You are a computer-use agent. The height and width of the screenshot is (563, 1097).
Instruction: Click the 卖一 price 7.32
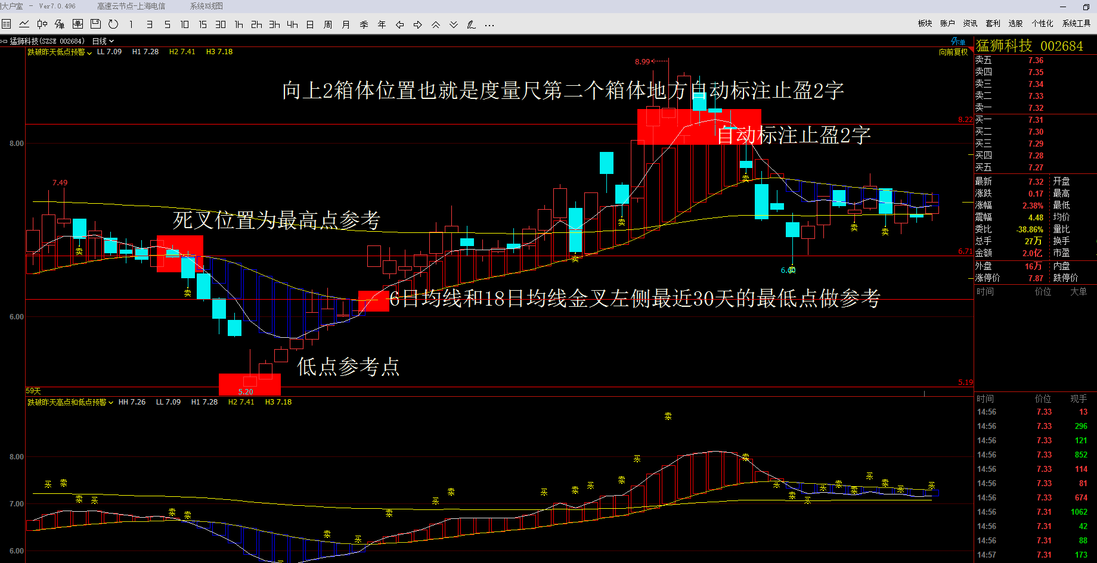(1036, 108)
